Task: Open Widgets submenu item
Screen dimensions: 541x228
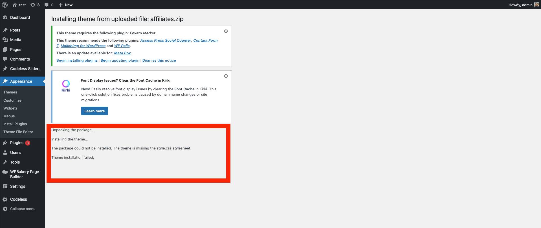Action: 10,108
